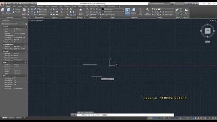Screen dimensions: 217x122
Task: Collapse the Misc properties section
Action: point(25,76)
